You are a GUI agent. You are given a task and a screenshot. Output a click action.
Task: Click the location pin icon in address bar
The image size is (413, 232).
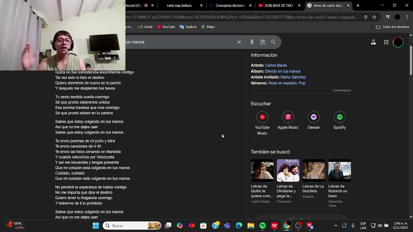tap(366, 17)
